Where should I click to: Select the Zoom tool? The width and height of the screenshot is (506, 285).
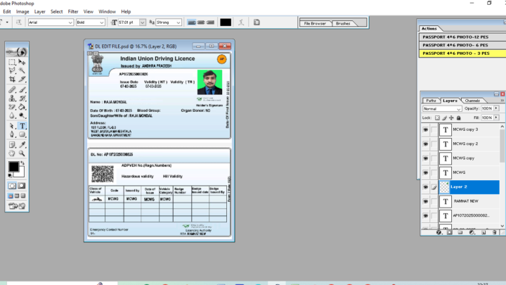22,153
